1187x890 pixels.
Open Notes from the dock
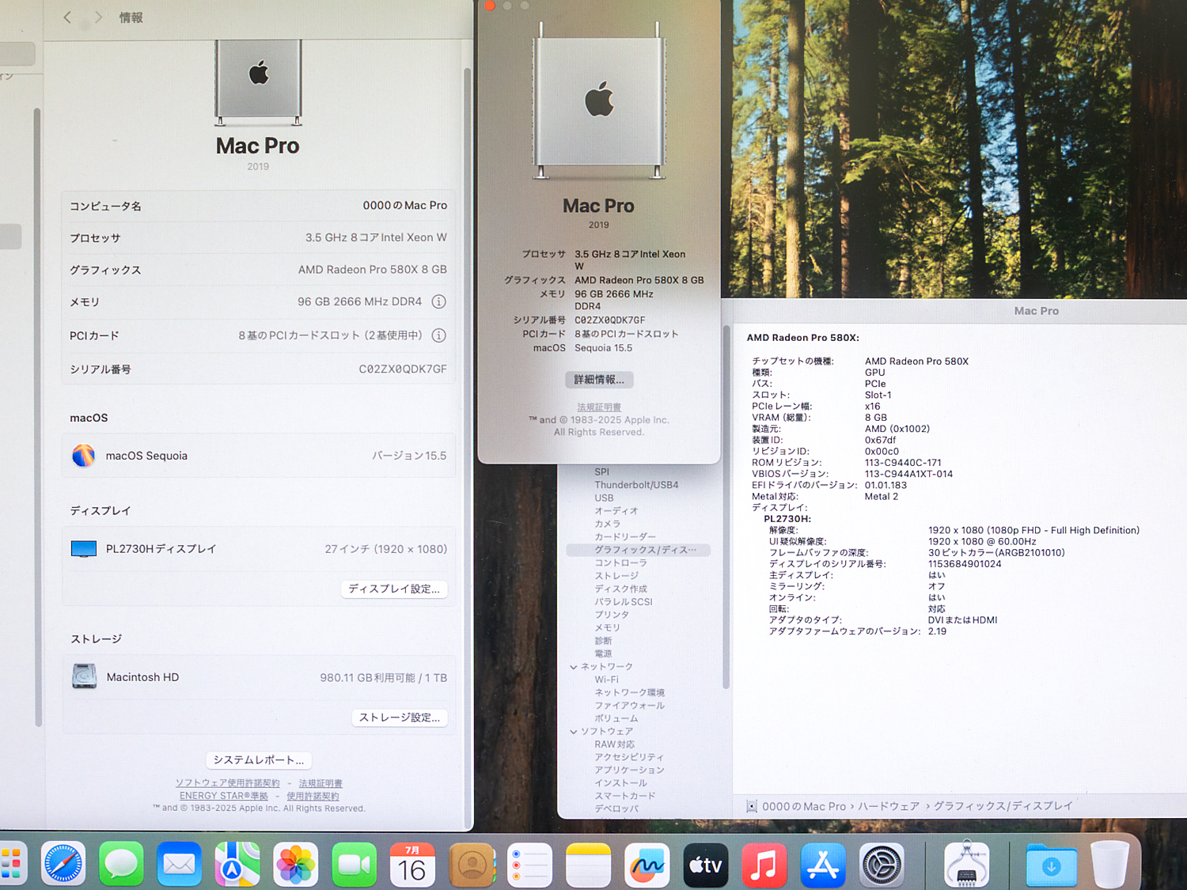588,864
